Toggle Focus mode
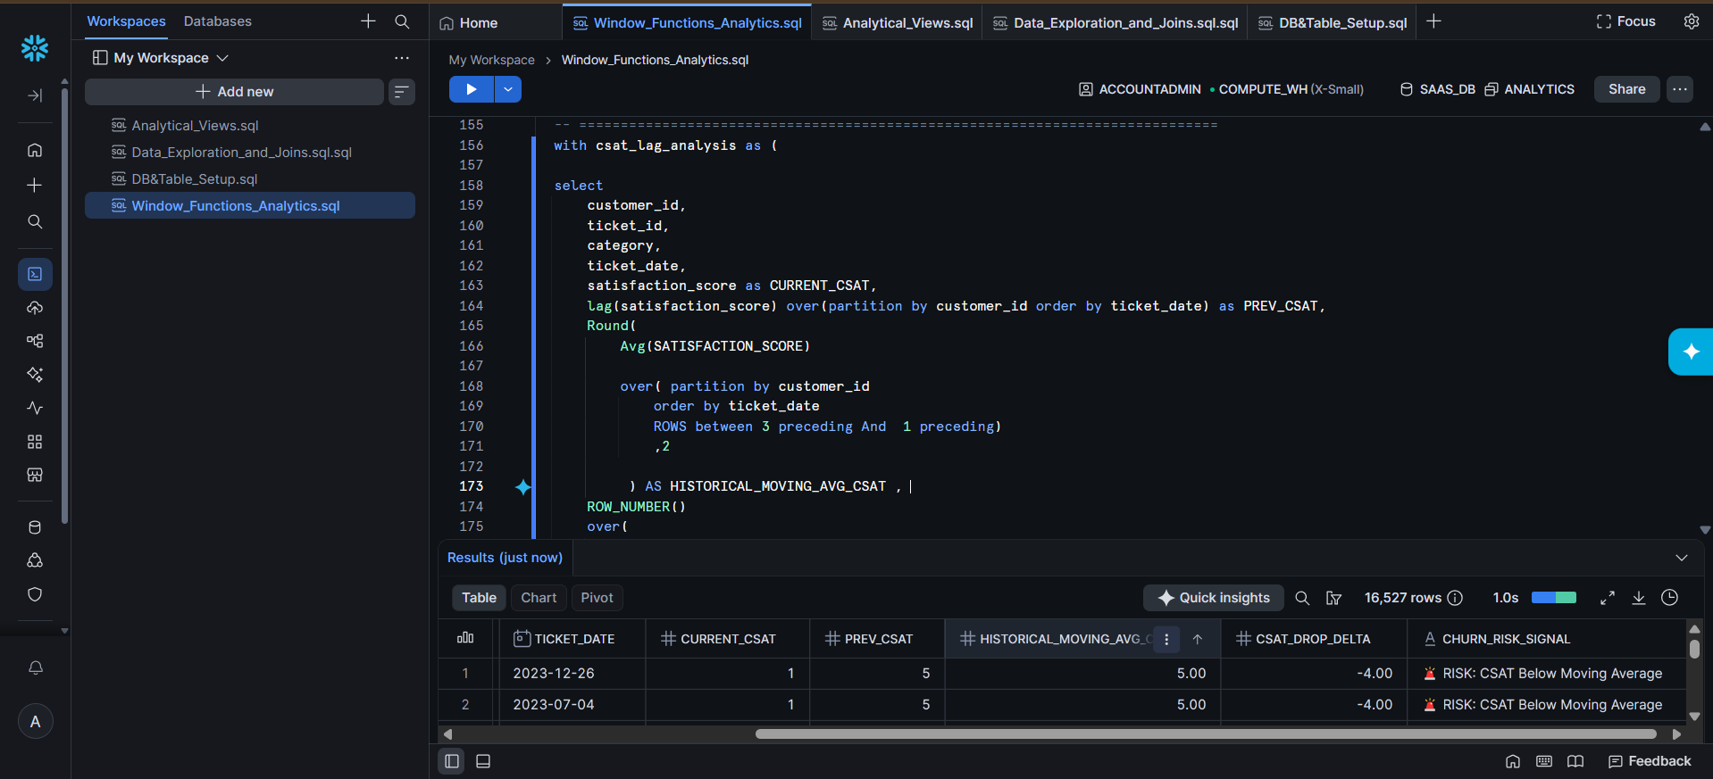Screen dimensions: 1713x779 (1626, 21)
